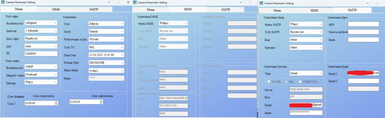Open SMTP tab in Ustawienia MMS window

pyautogui.click(x=226, y=10)
